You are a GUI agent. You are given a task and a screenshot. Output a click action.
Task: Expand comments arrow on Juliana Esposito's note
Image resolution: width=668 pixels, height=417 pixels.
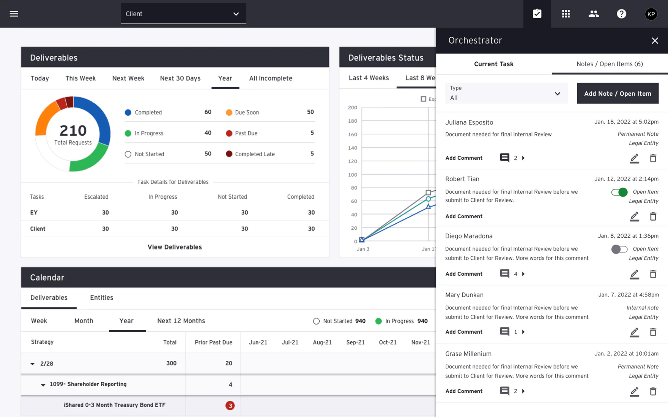click(x=523, y=158)
